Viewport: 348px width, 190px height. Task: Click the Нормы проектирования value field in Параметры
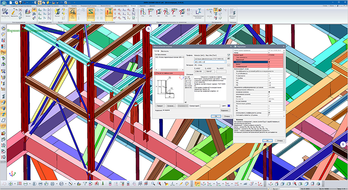click(x=275, y=50)
